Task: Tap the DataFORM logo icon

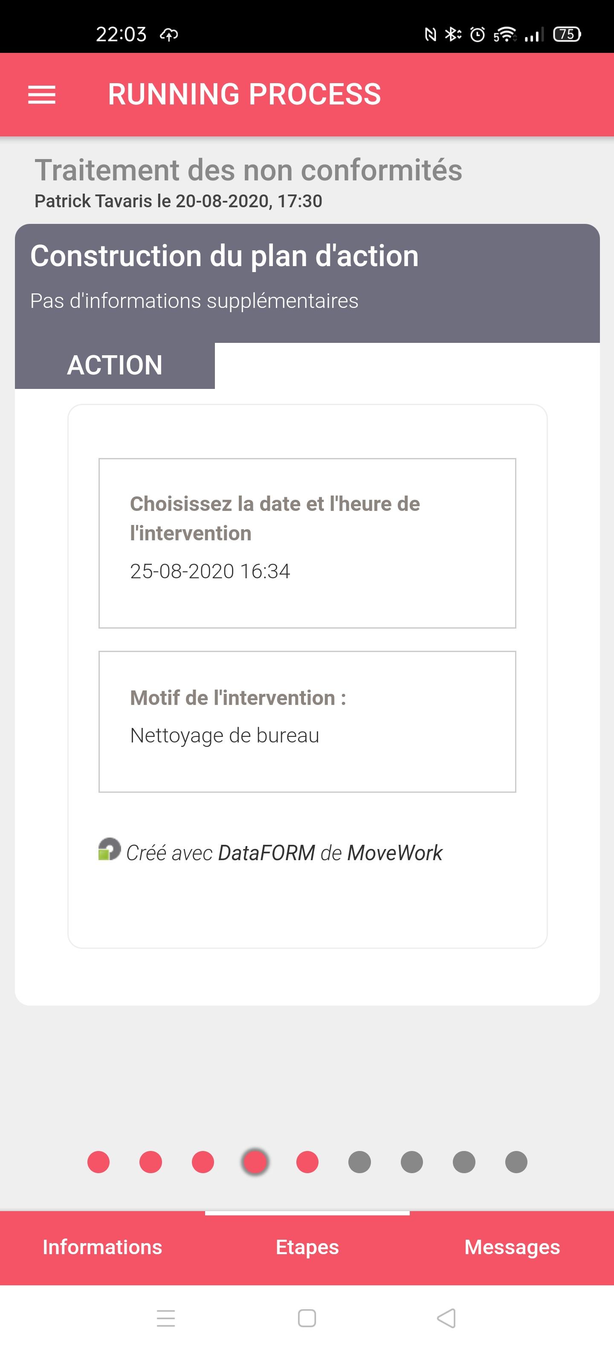Action: pos(110,849)
